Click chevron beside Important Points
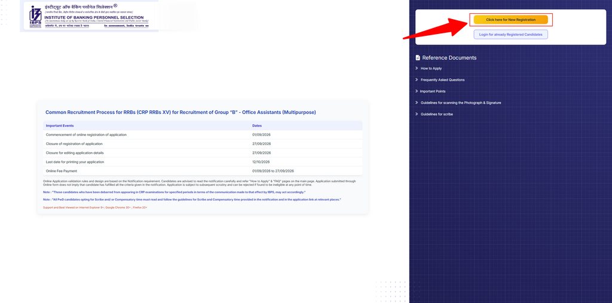This screenshot has height=303, width=612. pyautogui.click(x=417, y=91)
